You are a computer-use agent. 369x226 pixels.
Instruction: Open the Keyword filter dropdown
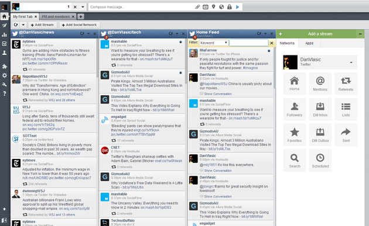coord(214,43)
